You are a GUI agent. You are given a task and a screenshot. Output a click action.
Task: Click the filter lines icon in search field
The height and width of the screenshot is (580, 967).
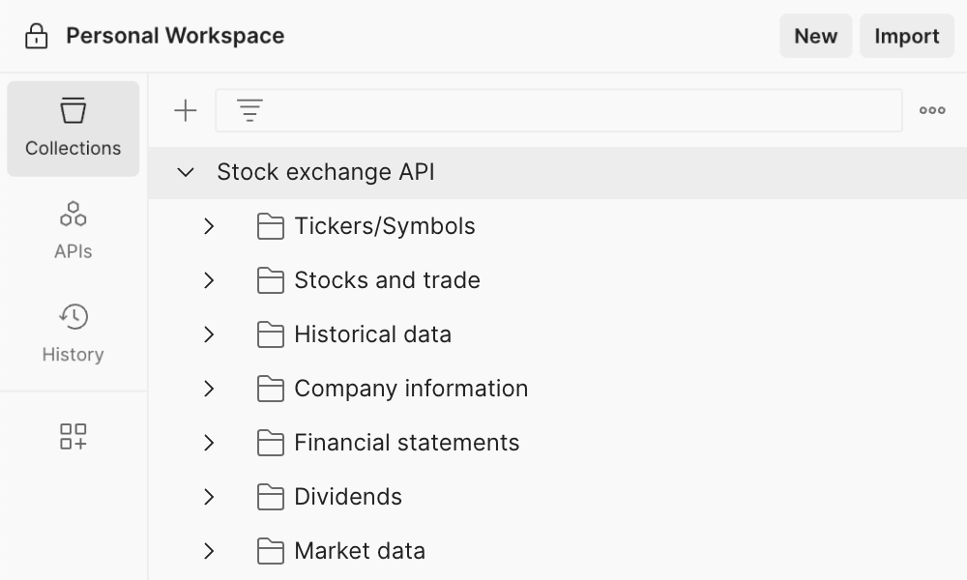tap(250, 111)
